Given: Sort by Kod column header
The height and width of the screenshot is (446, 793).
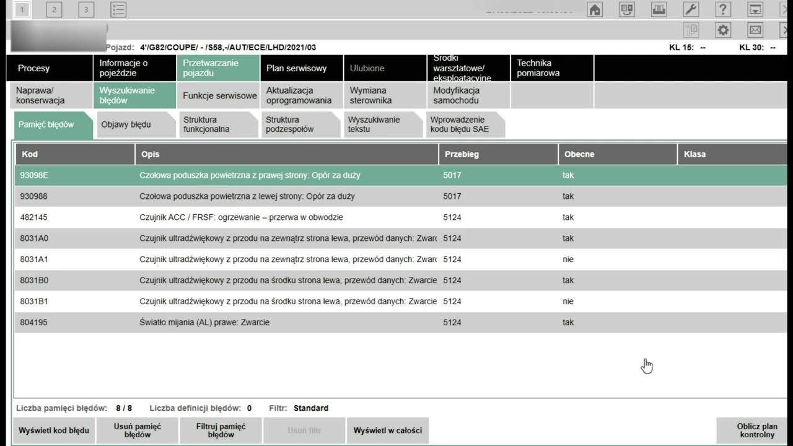Looking at the screenshot, I should 74,154.
